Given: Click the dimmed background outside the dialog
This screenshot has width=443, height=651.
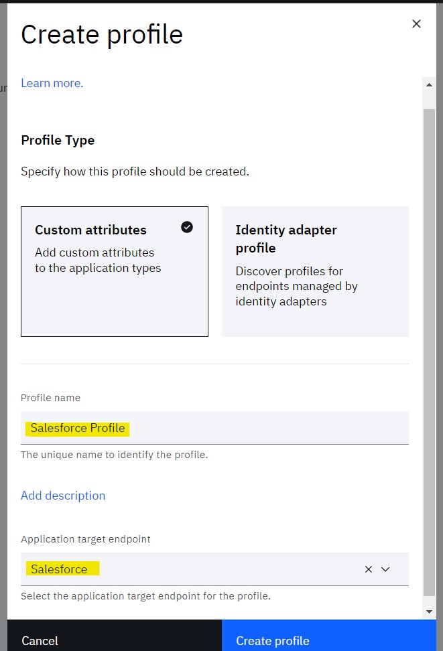Looking at the screenshot, I should tap(3, 335).
